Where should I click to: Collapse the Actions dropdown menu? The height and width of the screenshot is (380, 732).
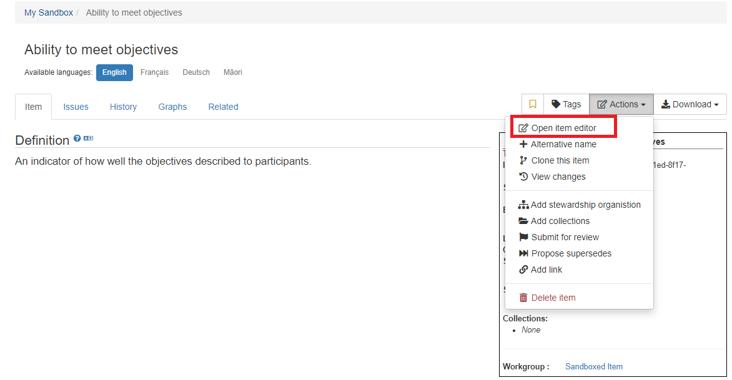[x=621, y=104]
